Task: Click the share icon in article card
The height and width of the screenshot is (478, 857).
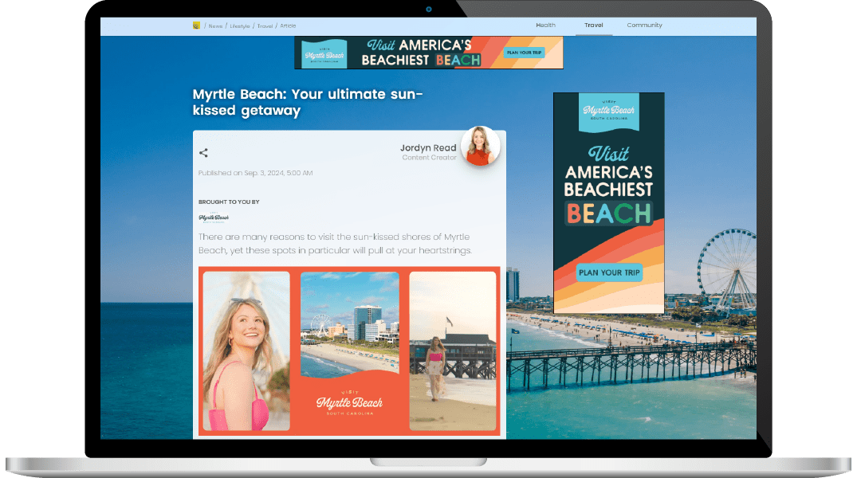Action: point(203,153)
